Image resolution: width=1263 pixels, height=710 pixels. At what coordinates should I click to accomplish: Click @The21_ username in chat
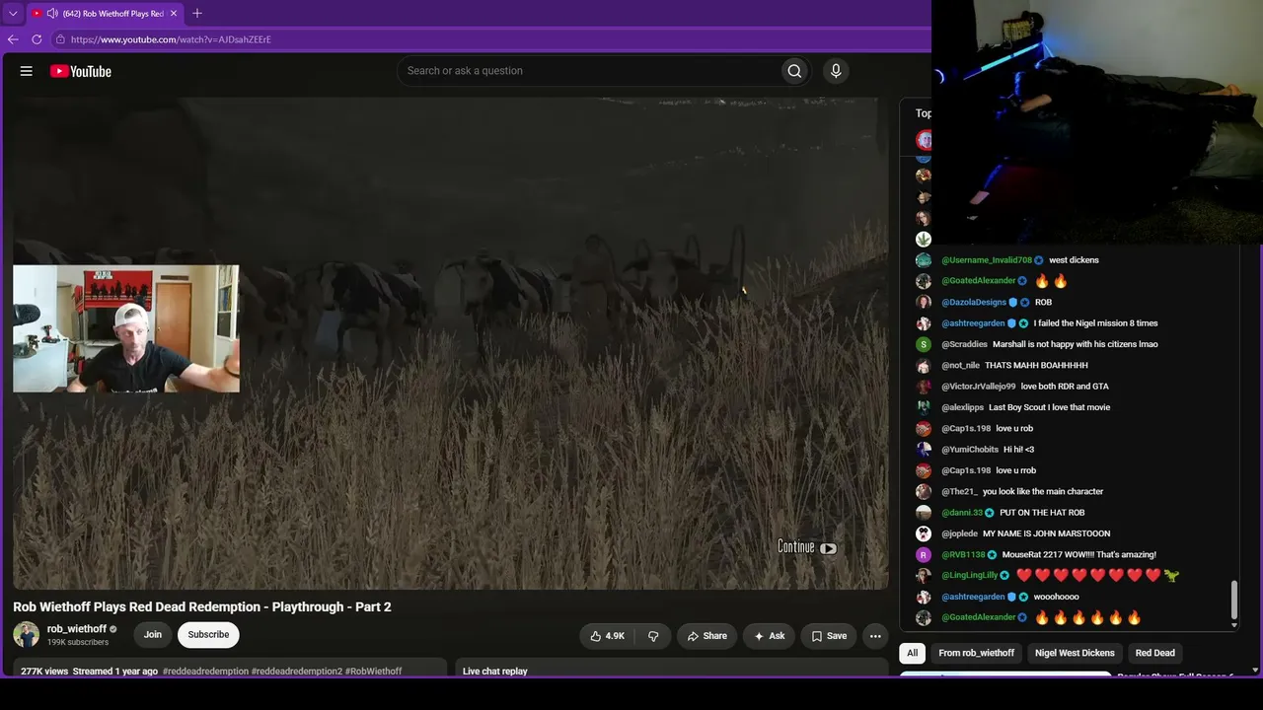click(x=959, y=492)
